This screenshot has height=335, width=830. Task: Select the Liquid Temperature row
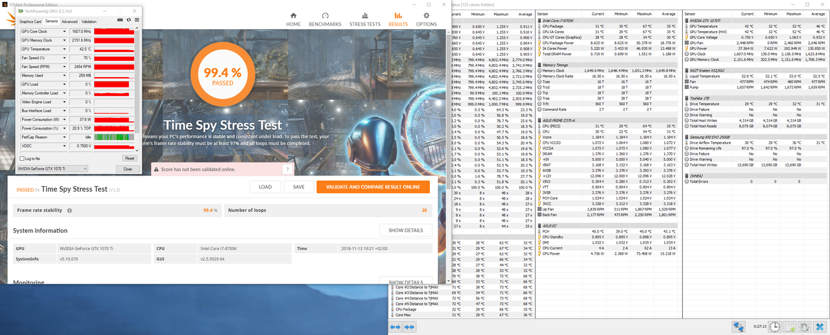(x=756, y=76)
